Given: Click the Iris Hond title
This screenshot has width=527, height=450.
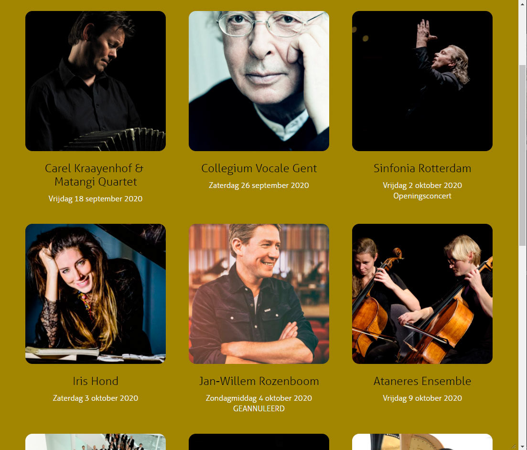Looking at the screenshot, I should click(x=96, y=381).
